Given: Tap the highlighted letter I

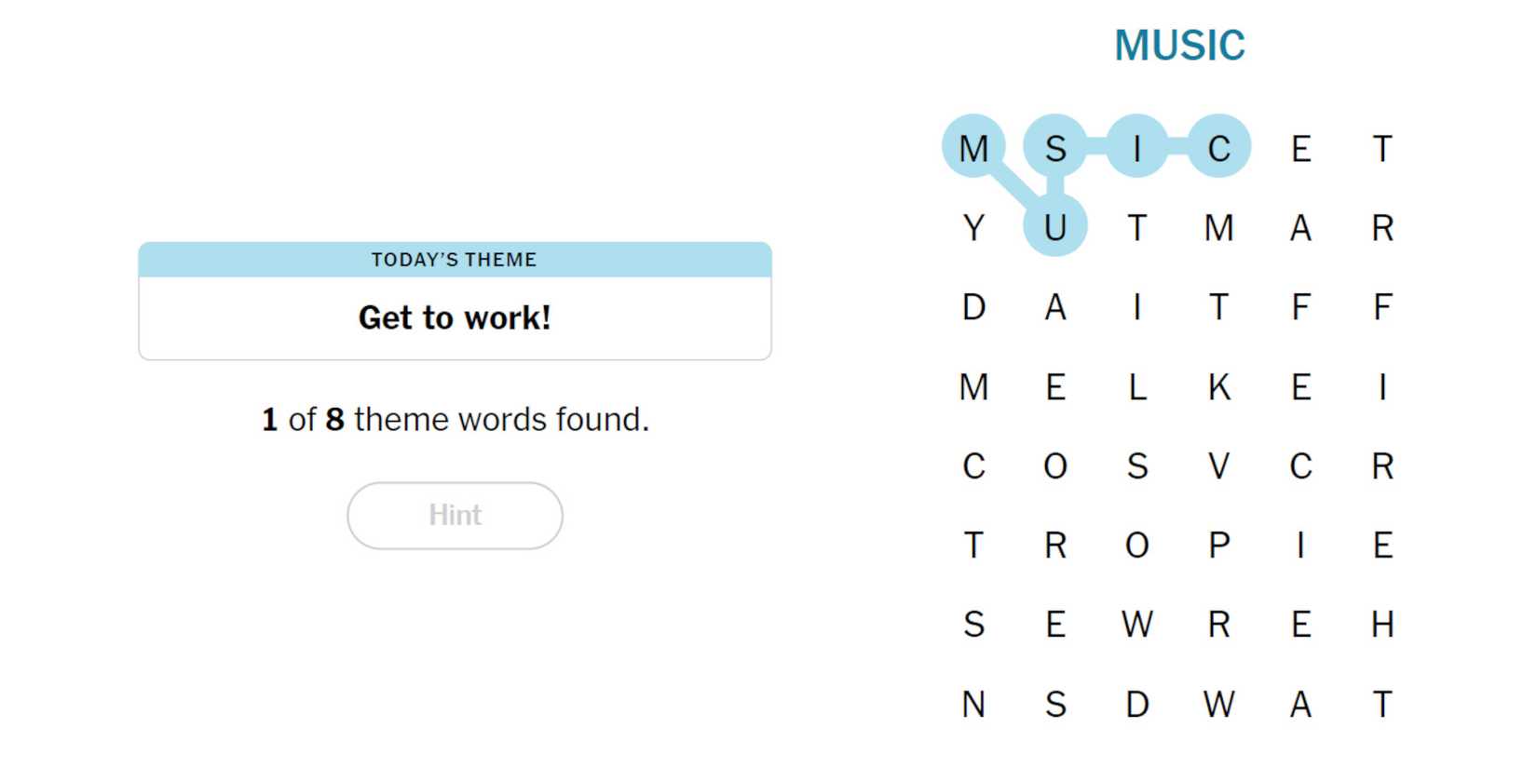Looking at the screenshot, I should 1136,147.
